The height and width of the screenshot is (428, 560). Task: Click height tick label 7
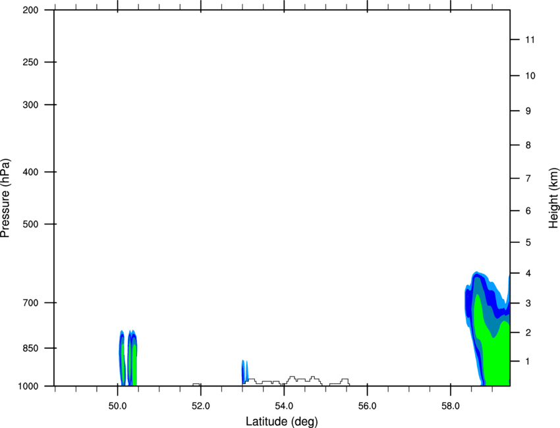pyautogui.click(x=528, y=178)
